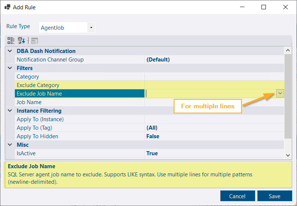The width and height of the screenshot is (297, 206).
Task: Click the Alphabetical sort toolbar icon
Action: click(22, 41)
